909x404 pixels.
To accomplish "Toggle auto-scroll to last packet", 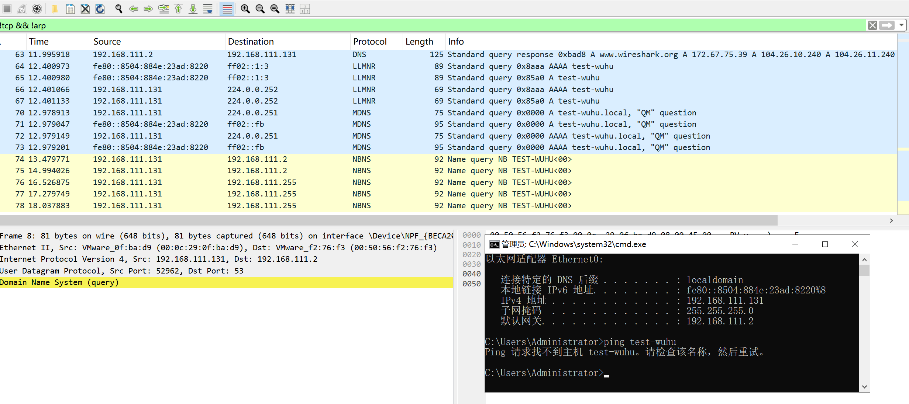I will pos(208,8).
